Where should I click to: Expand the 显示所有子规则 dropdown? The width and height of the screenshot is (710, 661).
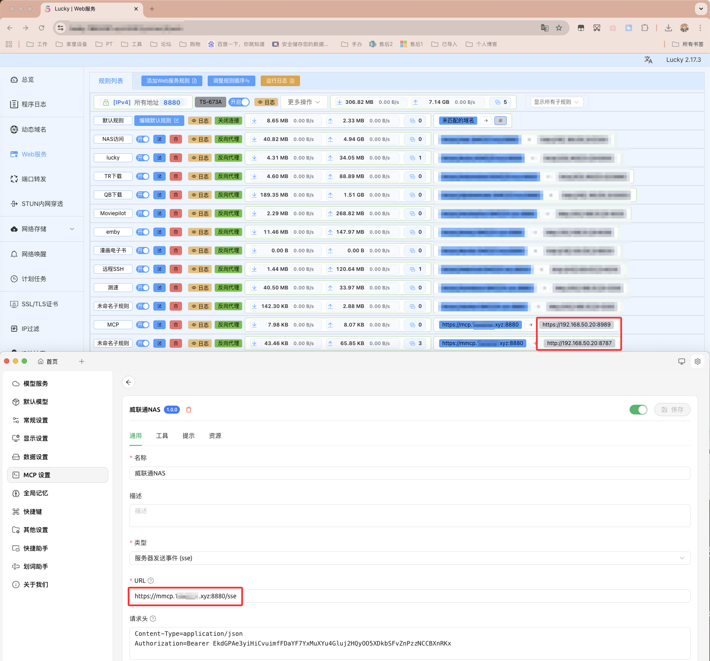tap(557, 102)
